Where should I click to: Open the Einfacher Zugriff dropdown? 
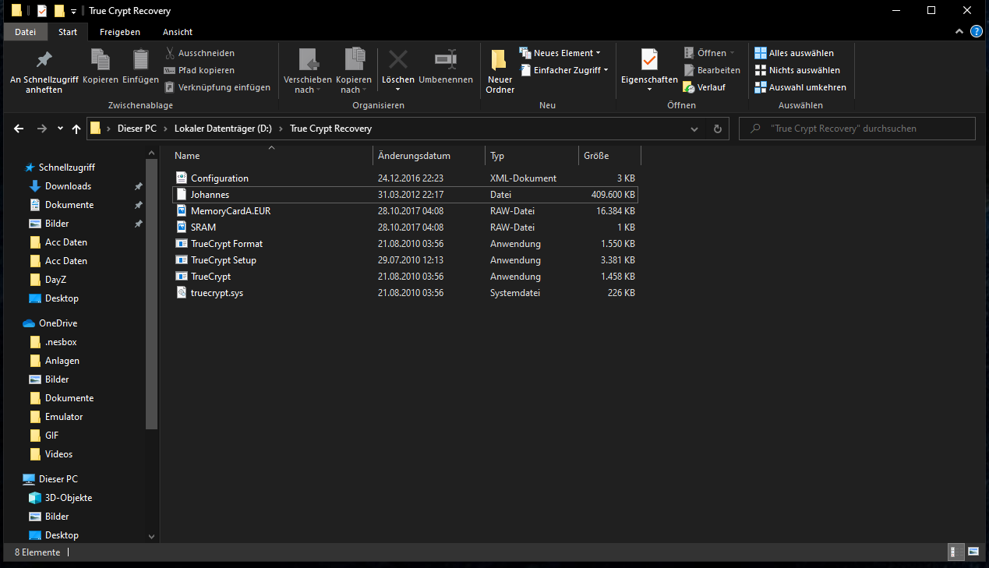tap(563, 70)
